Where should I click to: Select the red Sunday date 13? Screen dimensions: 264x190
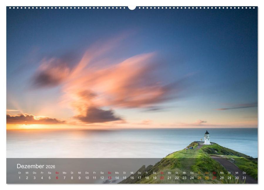(x=110, y=178)
